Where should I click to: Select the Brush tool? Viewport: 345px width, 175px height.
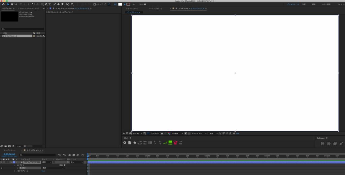coord(55,4)
